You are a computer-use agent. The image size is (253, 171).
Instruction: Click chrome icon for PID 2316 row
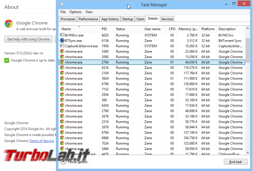pos(62,122)
